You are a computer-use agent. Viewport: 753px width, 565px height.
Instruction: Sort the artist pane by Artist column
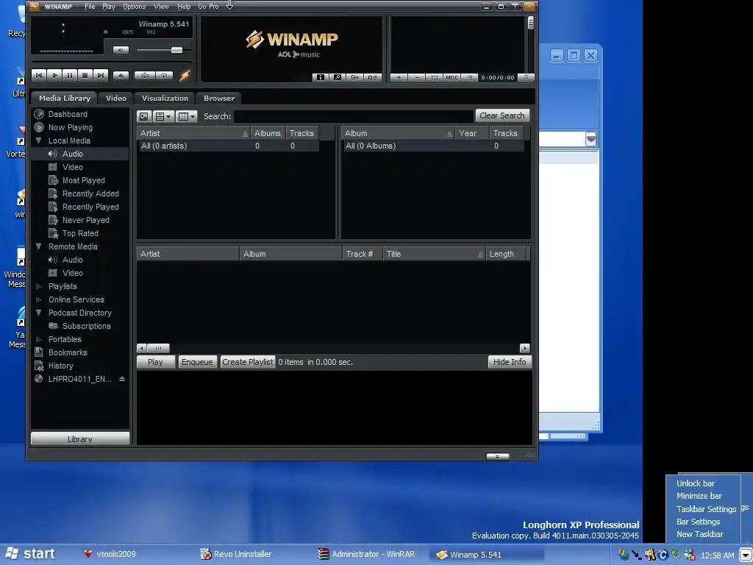194,134
